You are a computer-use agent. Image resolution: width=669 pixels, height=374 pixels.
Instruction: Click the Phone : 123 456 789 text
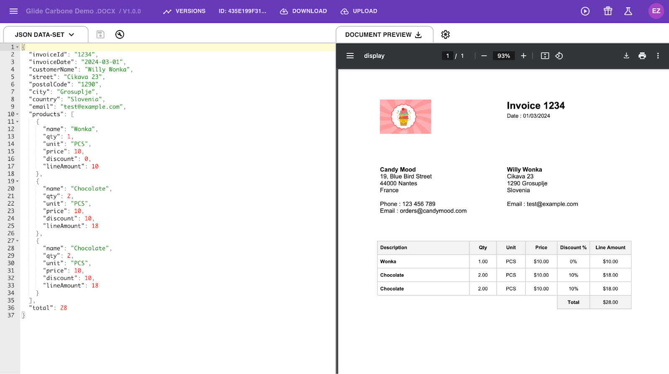coord(408,204)
